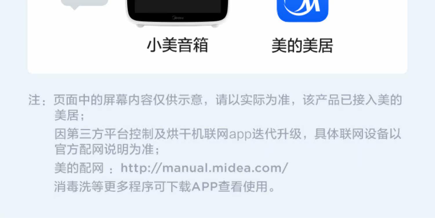Screen dimensions: 435x218
Task: Click the speaker's right foot
Action: pos(215,26)
